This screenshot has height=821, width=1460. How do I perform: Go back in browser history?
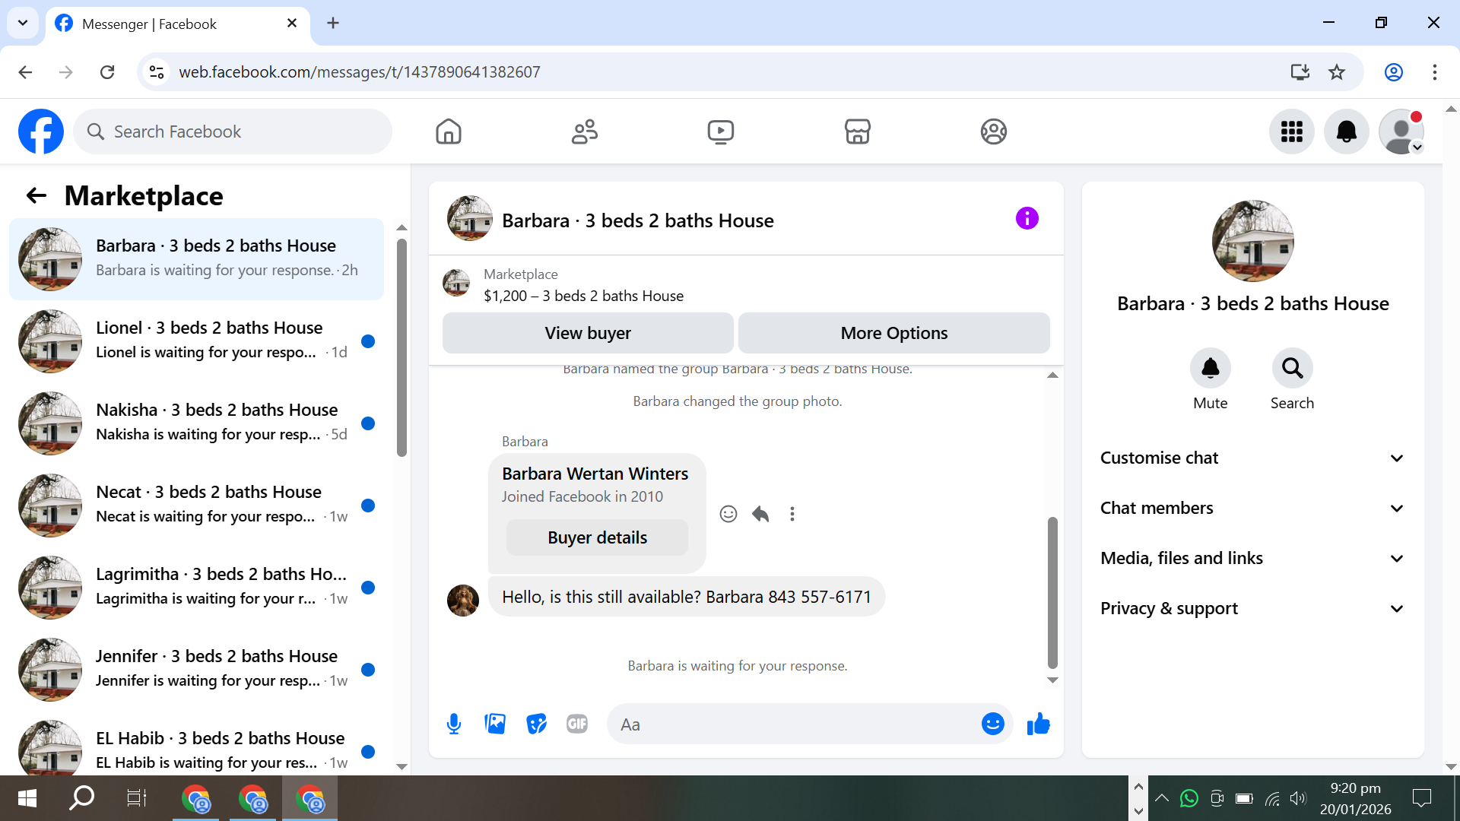25,72
